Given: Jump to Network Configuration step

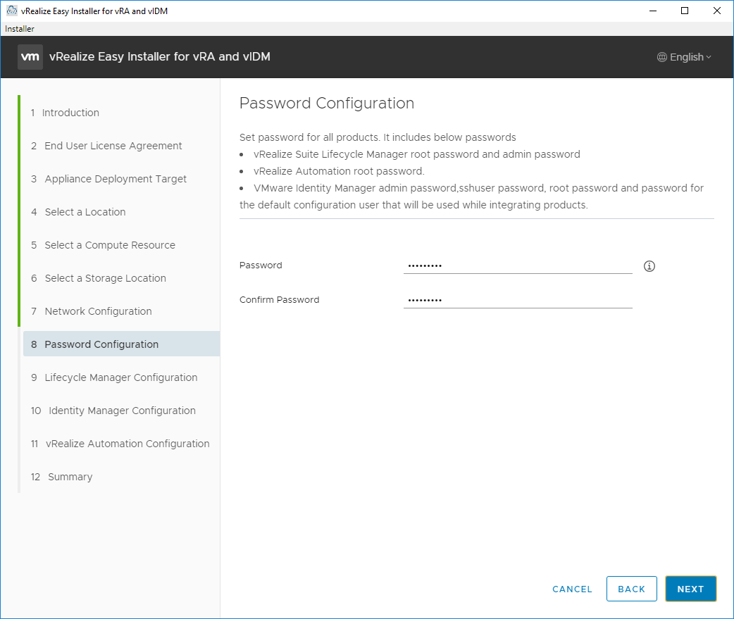Looking at the screenshot, I should 92,311.
